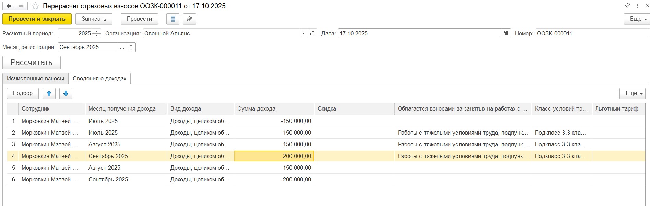Click the Номер input field

(x=592, y=34)
